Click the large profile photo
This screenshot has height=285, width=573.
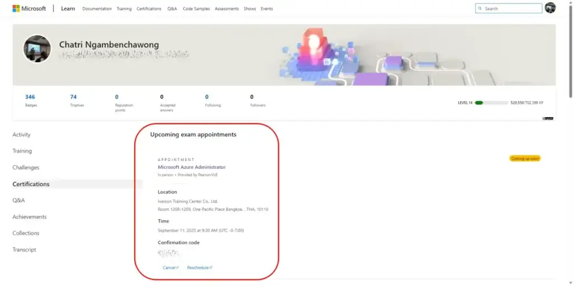tap(37, 49)
